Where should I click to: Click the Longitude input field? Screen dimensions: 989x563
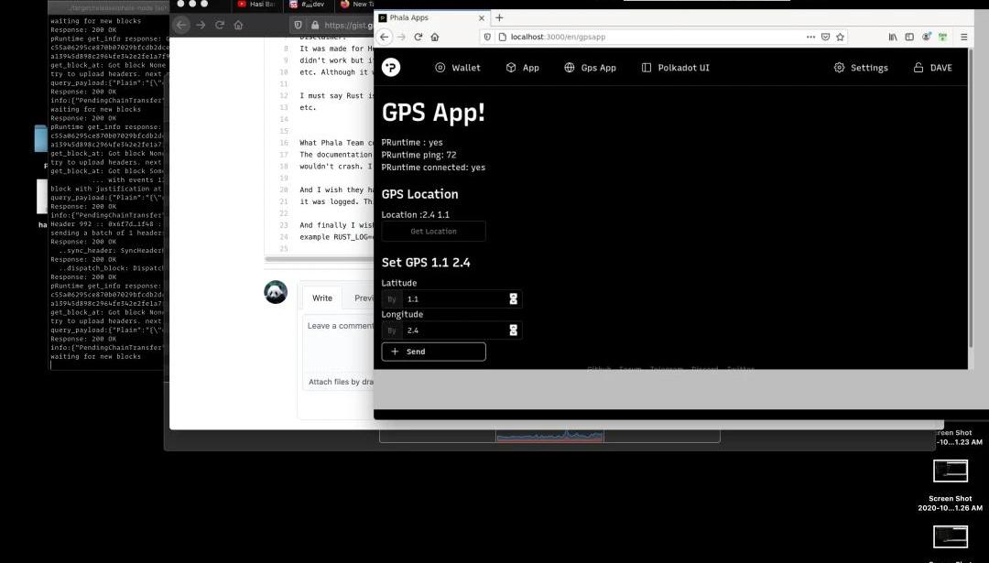[454, 330]
